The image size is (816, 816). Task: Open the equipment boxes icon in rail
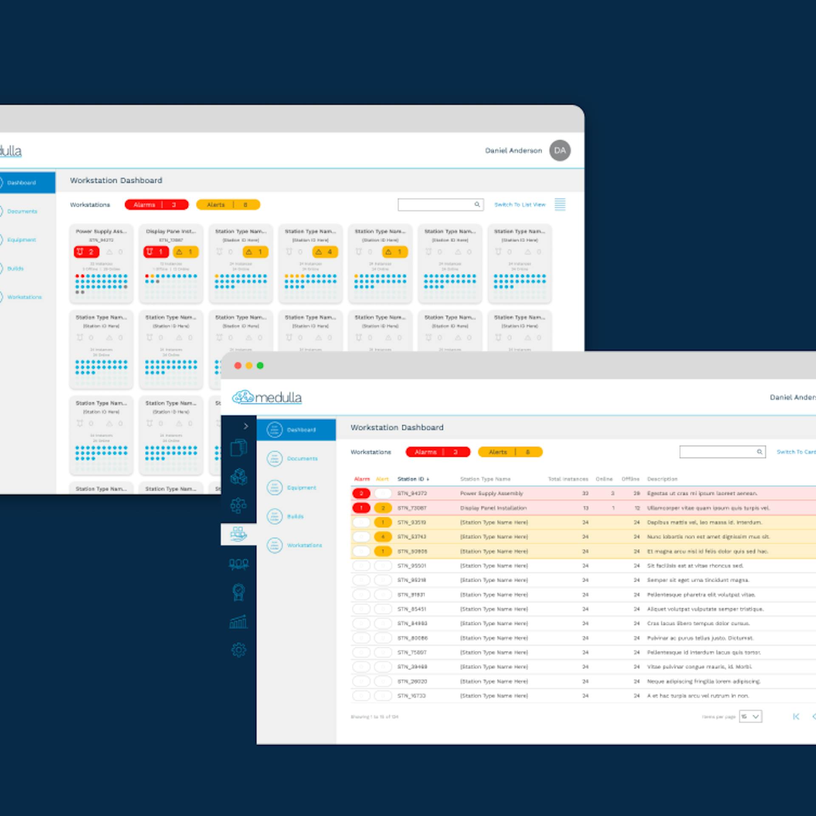pos(238,477)
